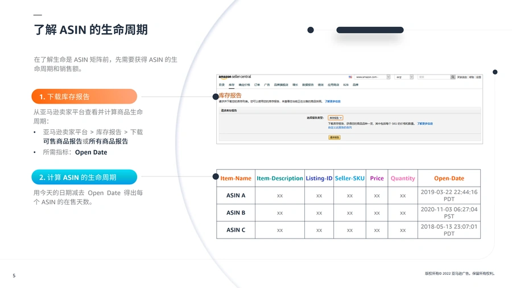512x288 pixels.
Task: Click the copyright notice 版权所有© 2022 亚马逊广告
Action: 460,274
